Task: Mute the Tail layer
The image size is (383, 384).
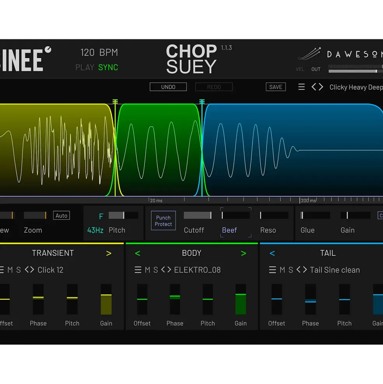Action: [x=282, y=270]
